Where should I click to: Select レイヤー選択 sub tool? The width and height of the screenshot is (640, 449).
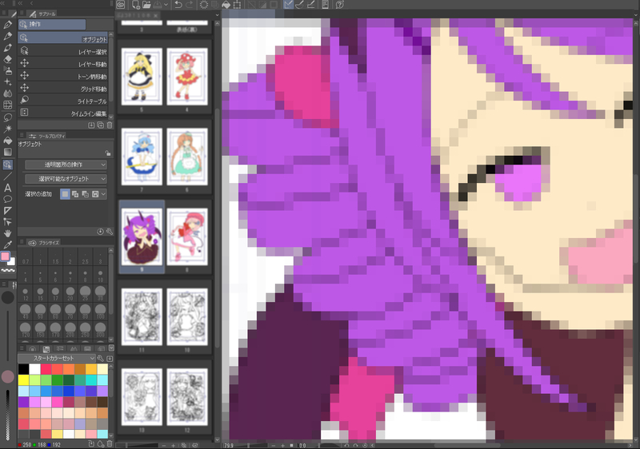tap(63, 51)
